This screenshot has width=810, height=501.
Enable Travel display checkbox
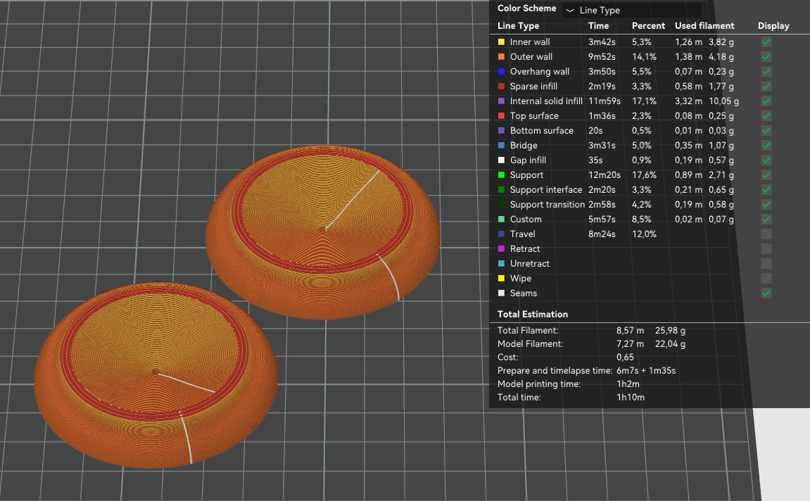[766, 234]
